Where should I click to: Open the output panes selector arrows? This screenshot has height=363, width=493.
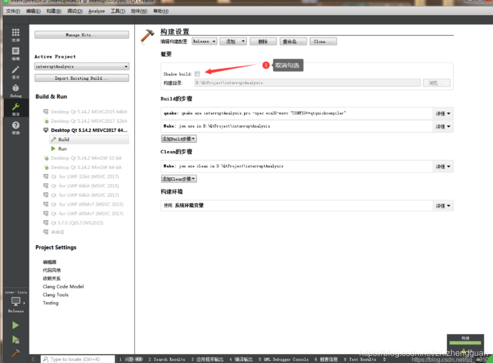pos(384,359)
